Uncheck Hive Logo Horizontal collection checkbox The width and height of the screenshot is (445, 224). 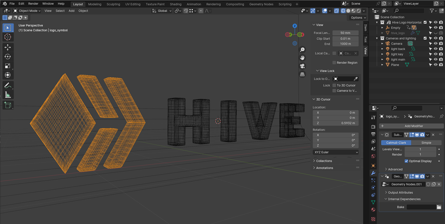coord(425,22)
